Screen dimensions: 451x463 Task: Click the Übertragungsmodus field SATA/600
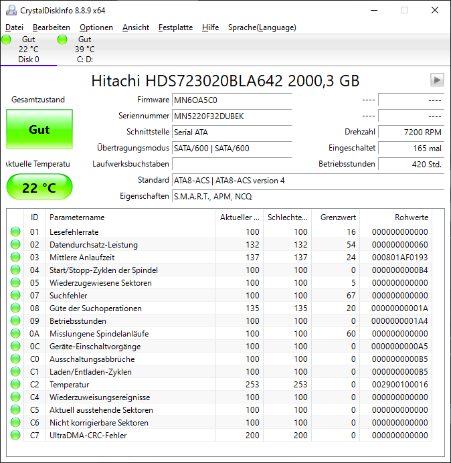point(232,148)
